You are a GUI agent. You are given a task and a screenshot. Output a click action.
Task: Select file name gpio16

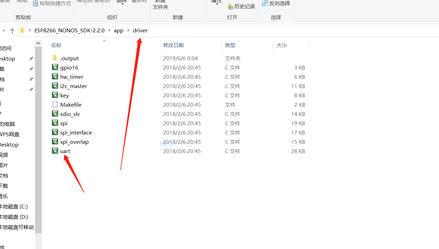pos(69,67)
